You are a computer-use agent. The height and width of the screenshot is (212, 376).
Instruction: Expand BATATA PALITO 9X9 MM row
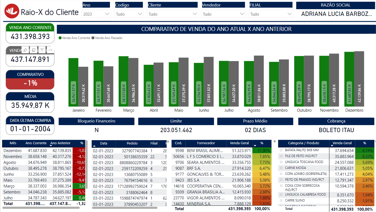point(281,150)
